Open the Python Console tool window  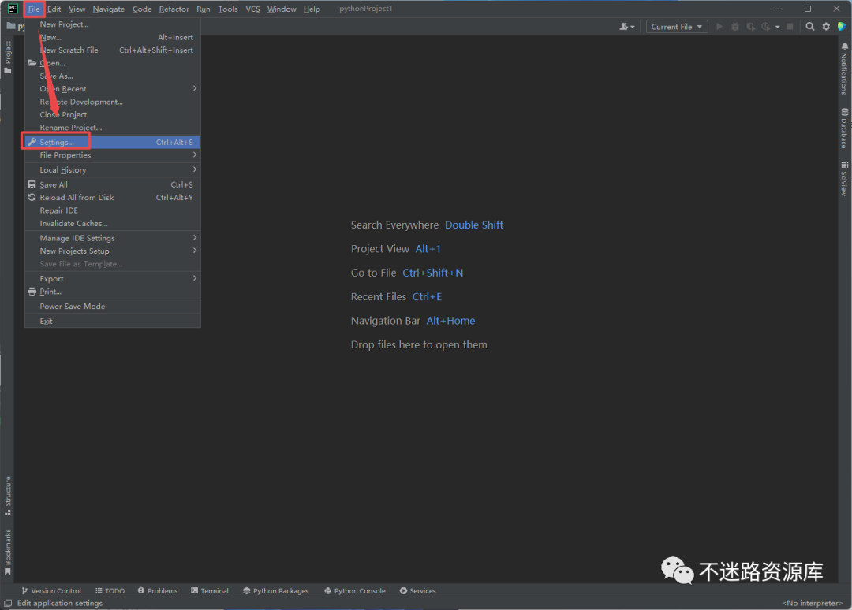[355, 591]
